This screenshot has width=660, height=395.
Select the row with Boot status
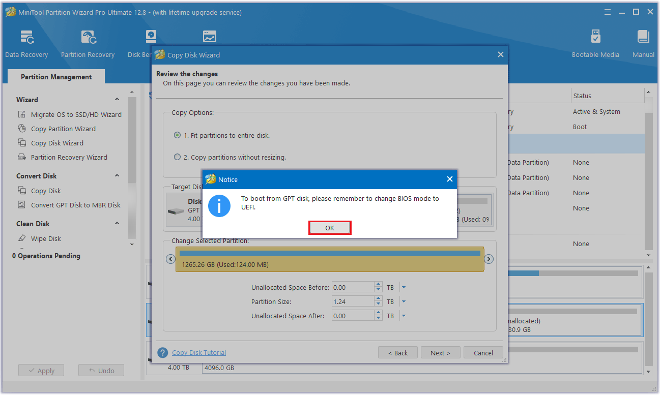click(580, 127)
